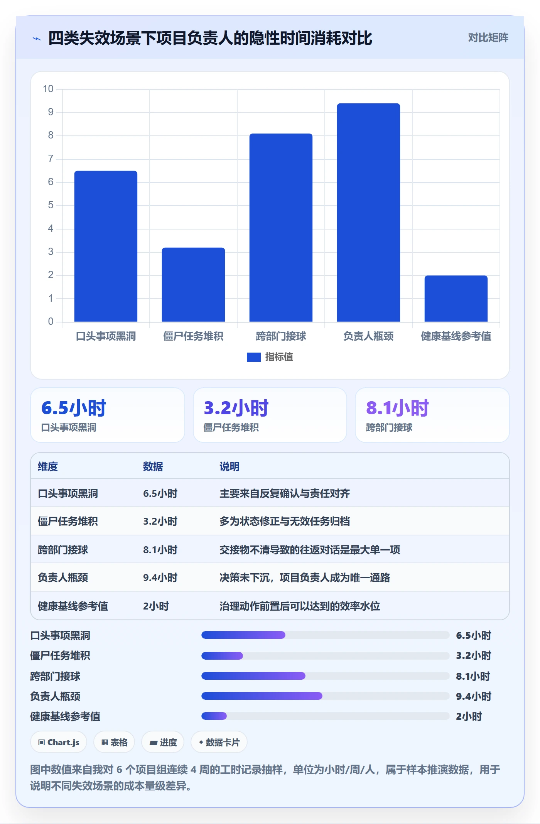Click the footnote text about 6 个项目组
Screen dimensions: 540x824
click(x=265, y=778)
